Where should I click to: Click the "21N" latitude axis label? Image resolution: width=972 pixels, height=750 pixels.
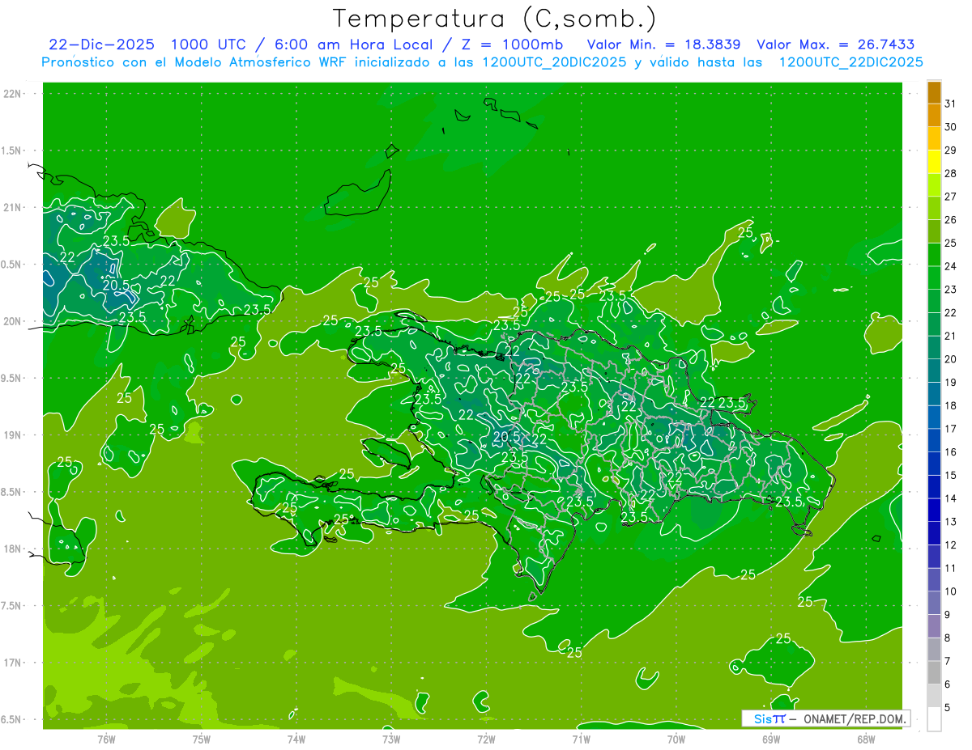pos(13,207)
